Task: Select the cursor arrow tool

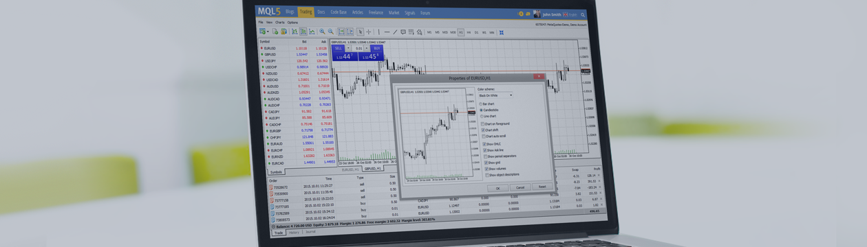Action: coord(360,32)
